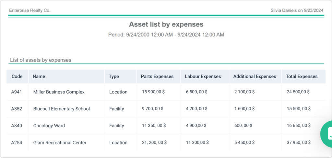Viewport: 332px width, 158px height.
Task: Select the Oncology Ward row name
Action: coord(49,126)
